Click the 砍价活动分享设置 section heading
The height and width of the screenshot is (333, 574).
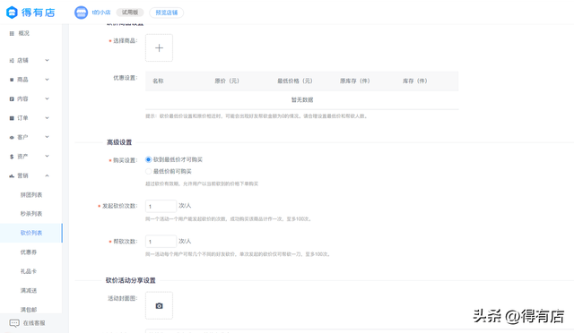click(131, 280)
